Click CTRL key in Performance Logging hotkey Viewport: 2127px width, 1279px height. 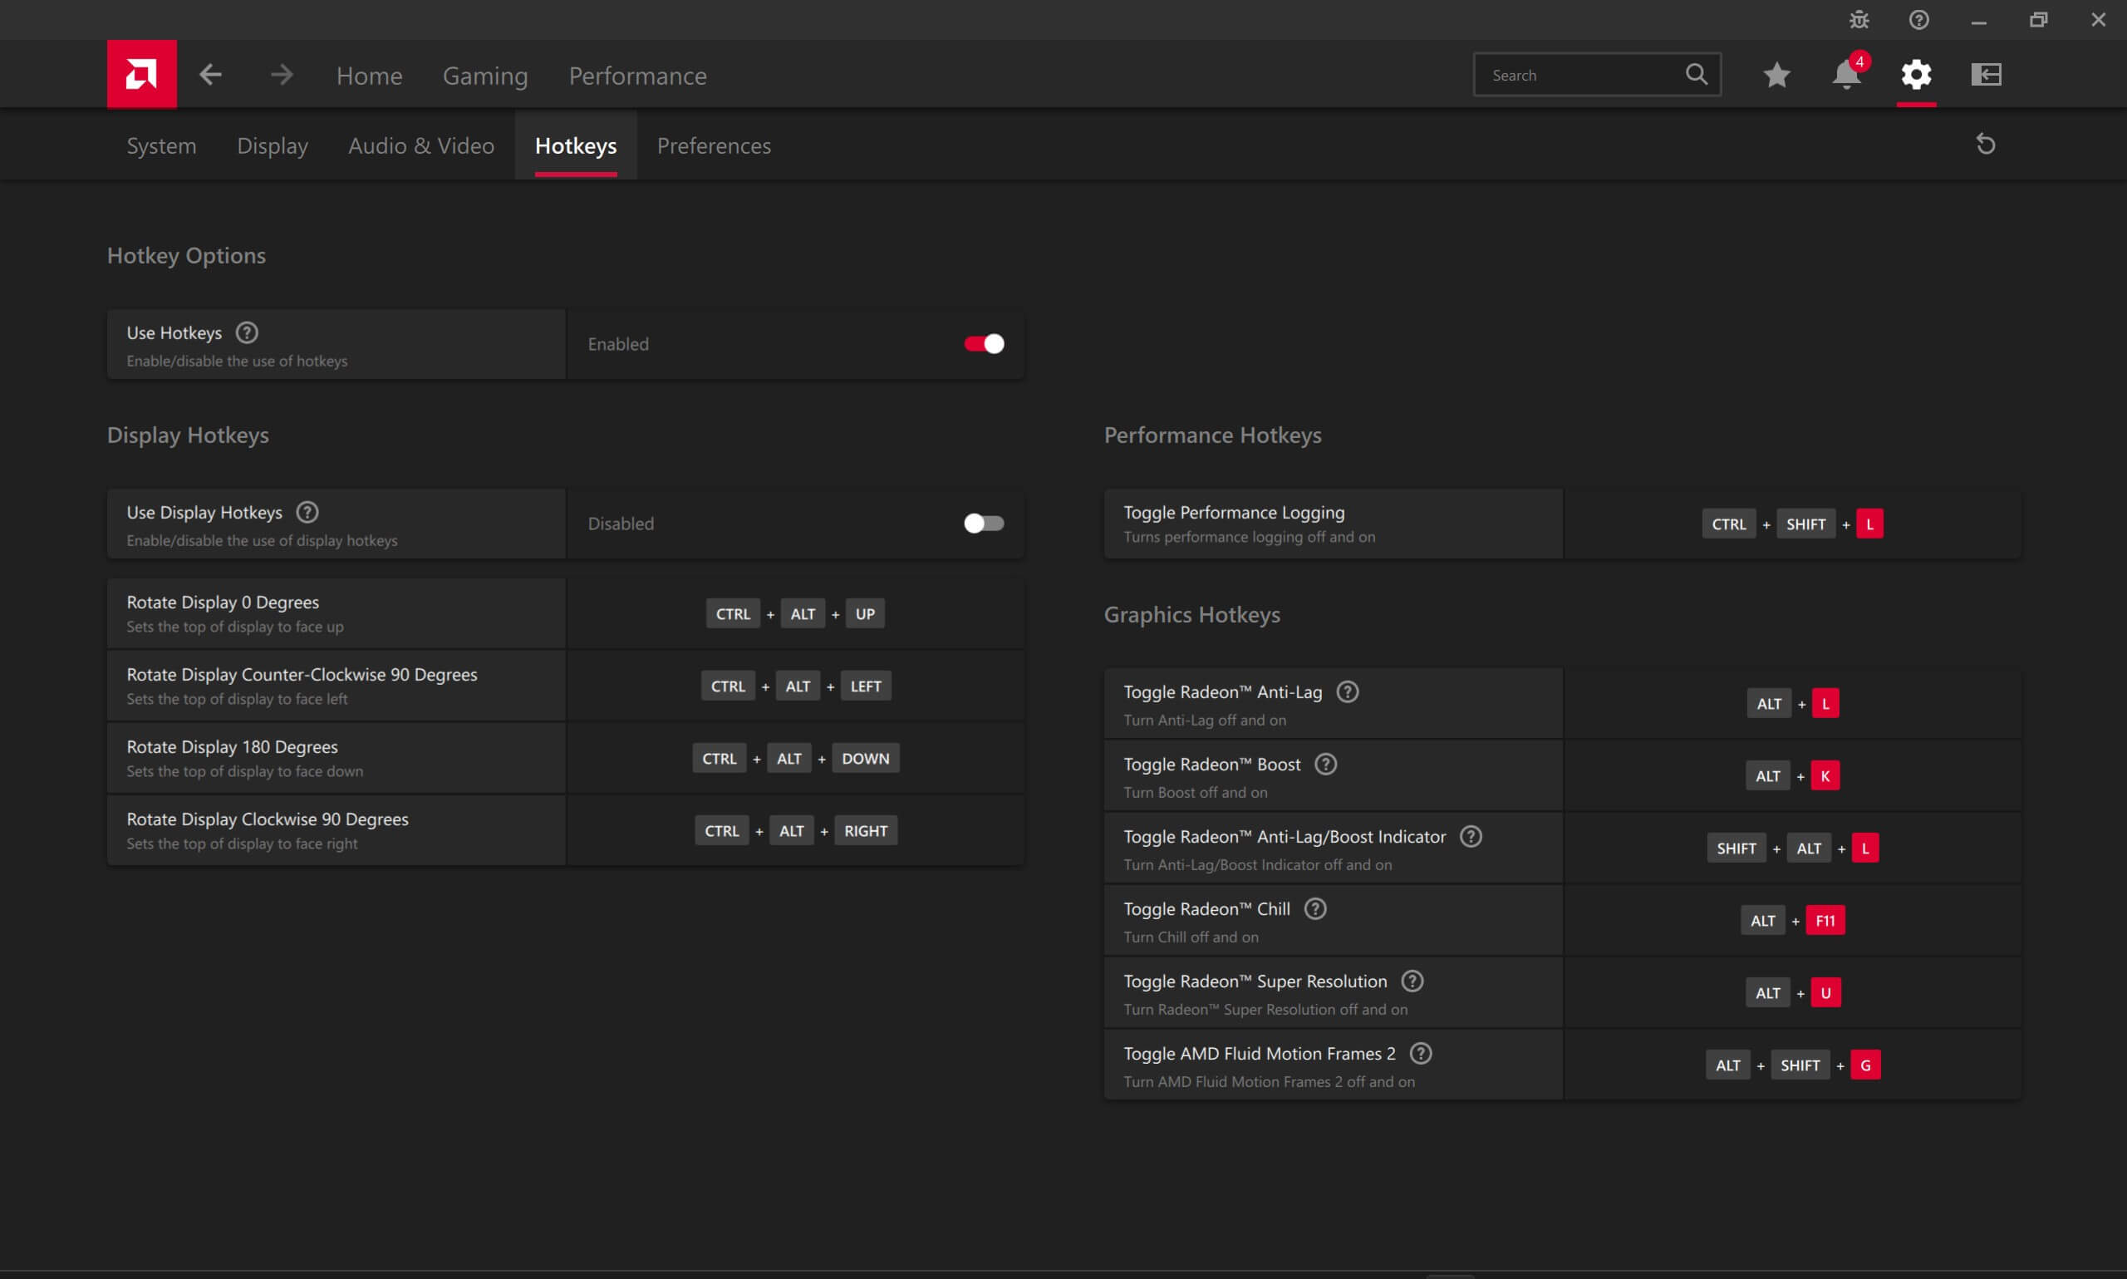tap(1728, 524)
